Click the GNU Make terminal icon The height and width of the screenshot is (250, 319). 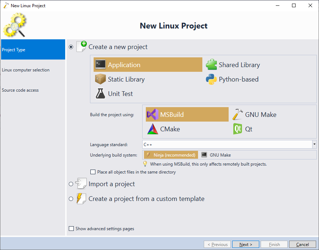click(204, 155)
